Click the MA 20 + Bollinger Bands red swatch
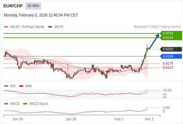 (x=6, y=27)
